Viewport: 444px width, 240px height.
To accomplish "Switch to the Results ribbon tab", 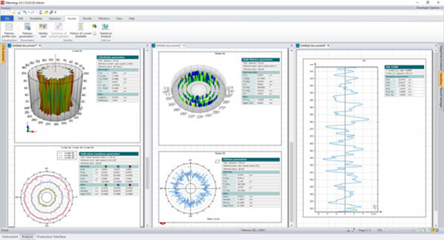I will click(x=87, y=18).
